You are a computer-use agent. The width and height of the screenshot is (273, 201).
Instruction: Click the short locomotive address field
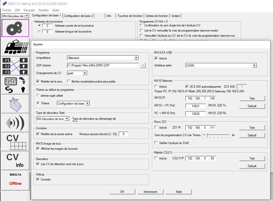pos(47,26)
